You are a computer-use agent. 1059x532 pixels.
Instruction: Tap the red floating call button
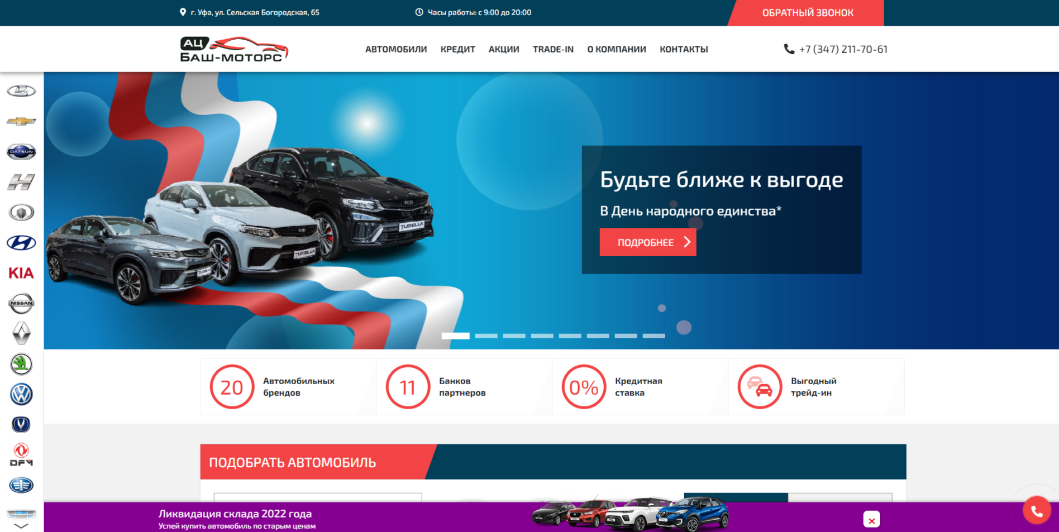1037,510
